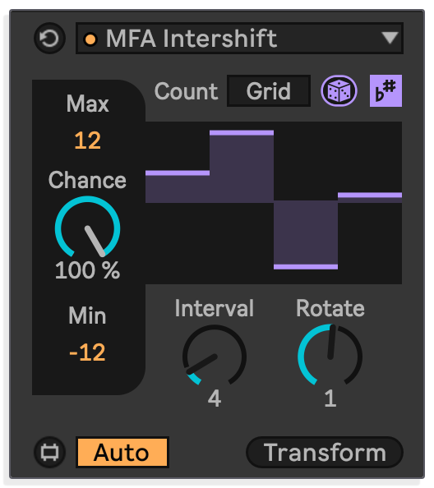This screenshot has height=488, width=434.
Task: Open the Count Grid selector
Action: [269, 91]
